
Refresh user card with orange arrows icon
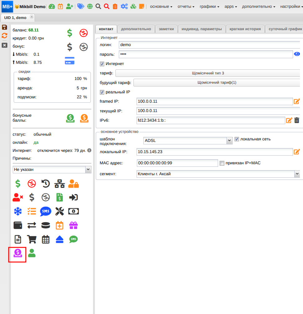point(4,36)
